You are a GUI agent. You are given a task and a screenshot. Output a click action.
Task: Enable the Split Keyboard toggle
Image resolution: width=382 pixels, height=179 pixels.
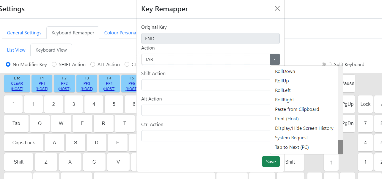[x=326, y=64]
